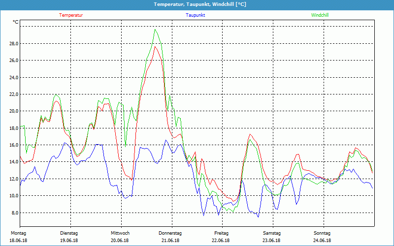394x246 pixels.
Task: Click the Mittwoch day label
Action: pos(120,233)
